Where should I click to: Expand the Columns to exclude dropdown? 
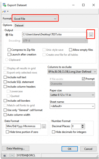tap(72, 72)
